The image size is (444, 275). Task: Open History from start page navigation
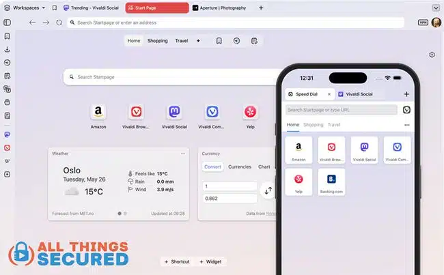[x=236, y=41]
